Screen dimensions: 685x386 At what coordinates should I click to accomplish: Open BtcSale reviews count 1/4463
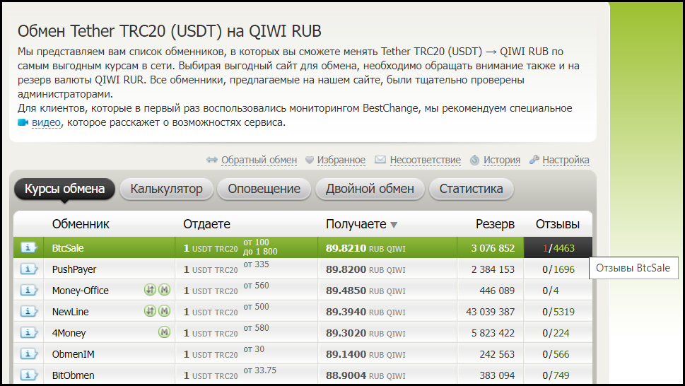click(x=558, y=248)
